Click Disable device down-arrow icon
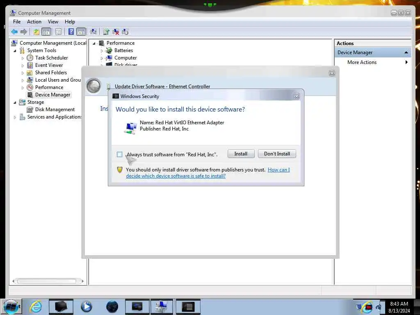Viewport: 420px width, 315px height. [125, 32]
